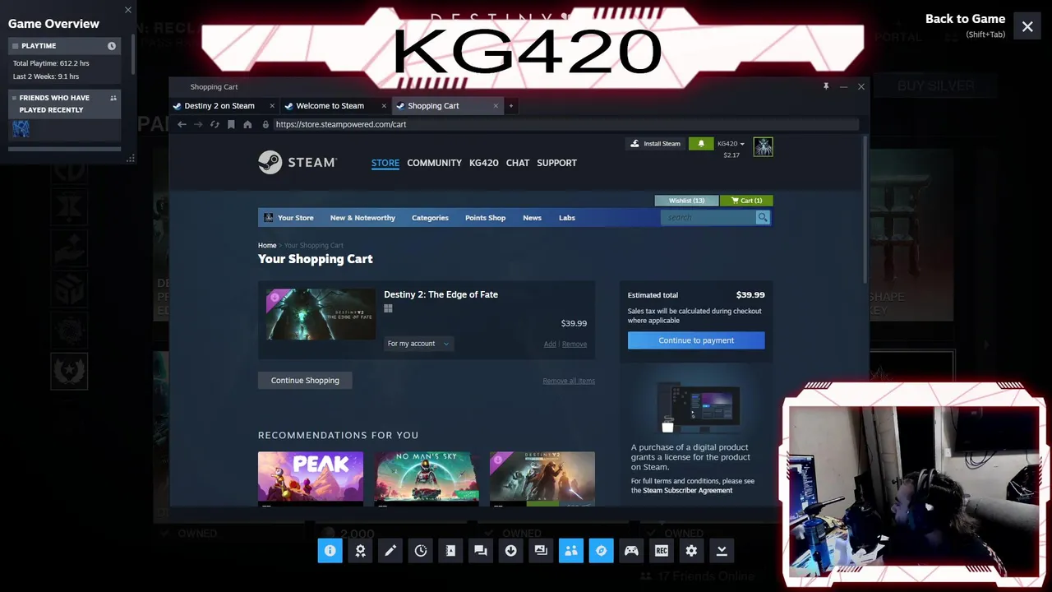Click Continue Shopping button
The height and width of the screenshot is (592, 1052).
(305, 381)
